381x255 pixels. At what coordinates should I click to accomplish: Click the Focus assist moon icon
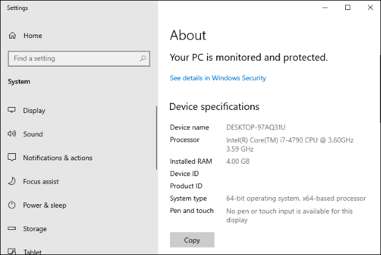(x=12, y=181)
